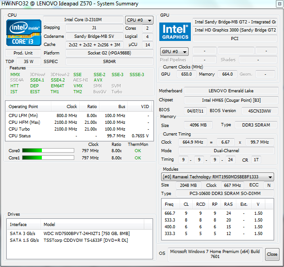Image resolution: width=284 pixels, height=267 pixels.
Task: Click the 4096 MB memory size field
Action: (x=198, y=125)
